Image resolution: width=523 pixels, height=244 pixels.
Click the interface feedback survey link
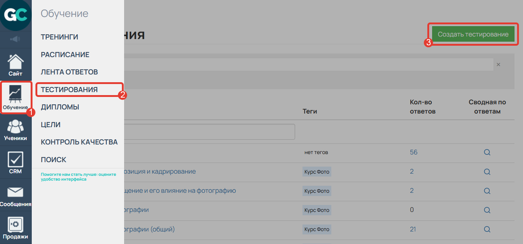coord(78,176)
